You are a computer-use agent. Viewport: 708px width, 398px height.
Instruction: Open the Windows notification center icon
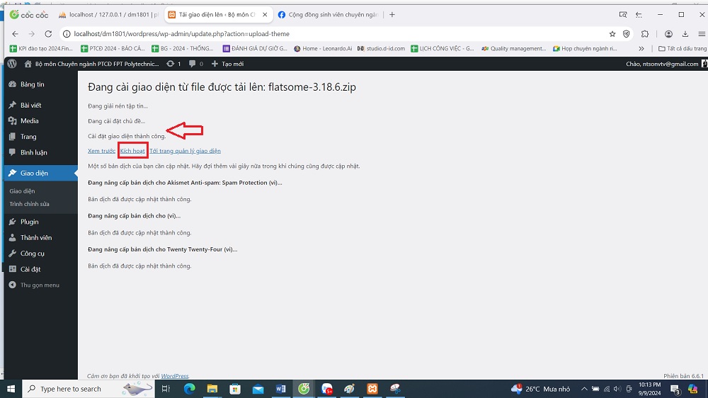tap(675, 389)
